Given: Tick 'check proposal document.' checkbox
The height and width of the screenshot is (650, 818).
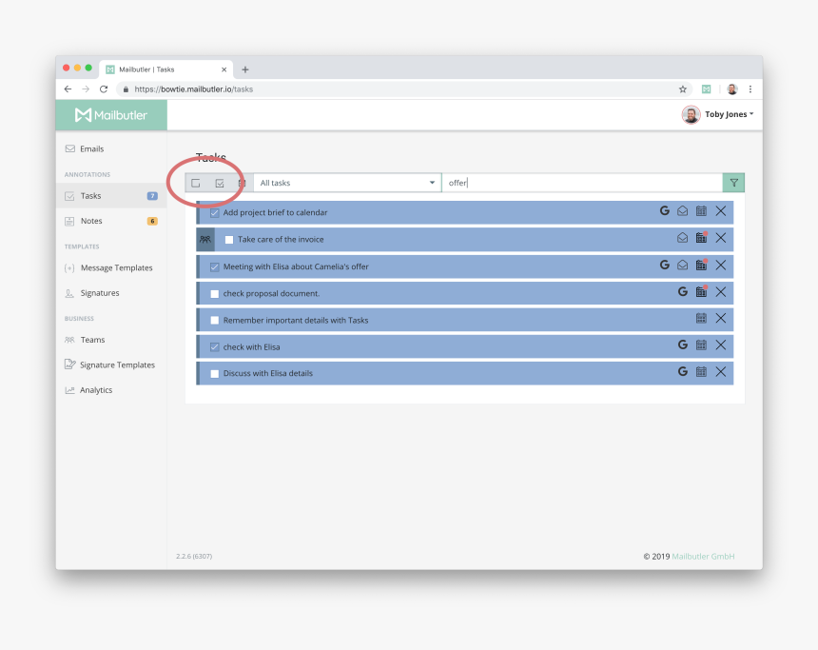Looking at the screenshot, I should (x=214, y=294).
